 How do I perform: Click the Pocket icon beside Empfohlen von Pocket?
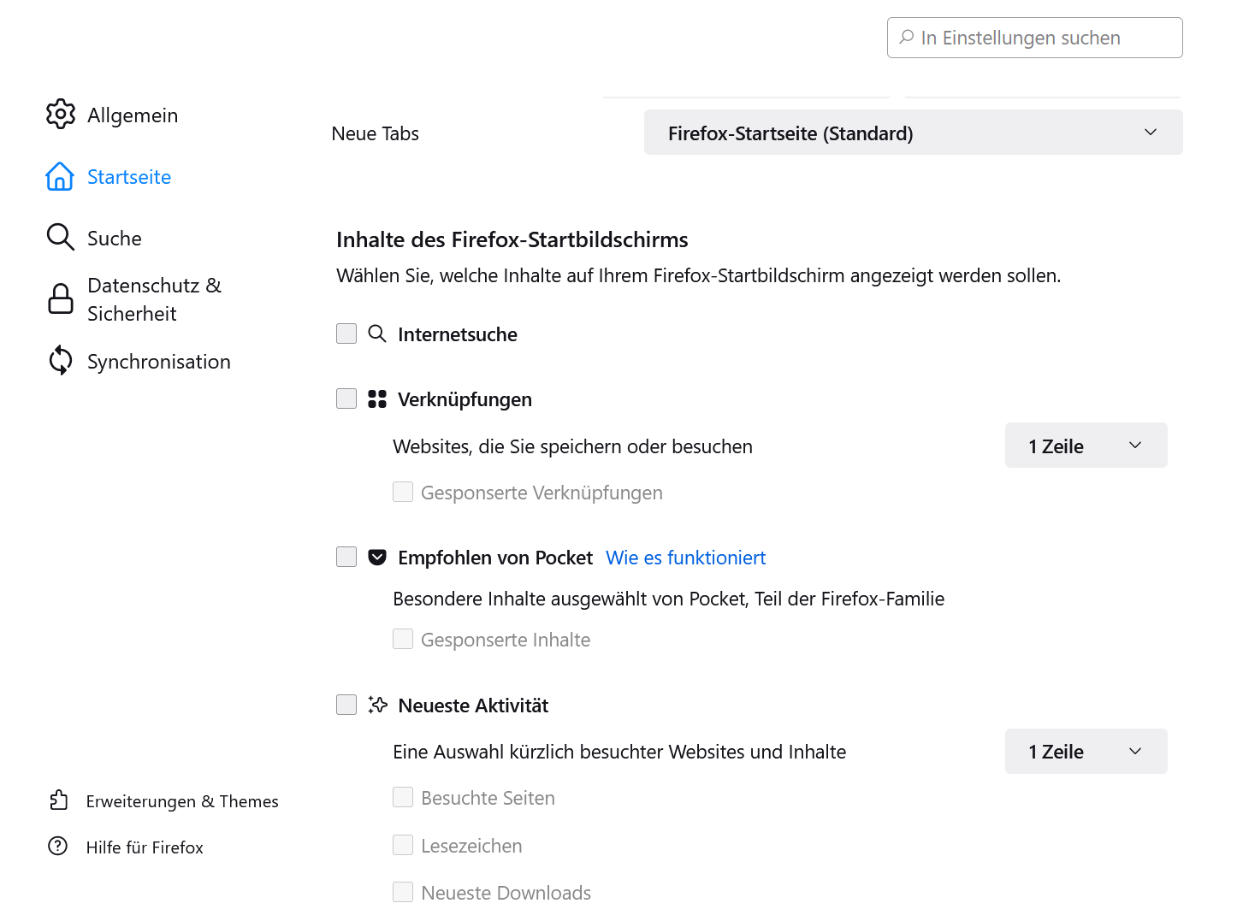click(377, 558)
